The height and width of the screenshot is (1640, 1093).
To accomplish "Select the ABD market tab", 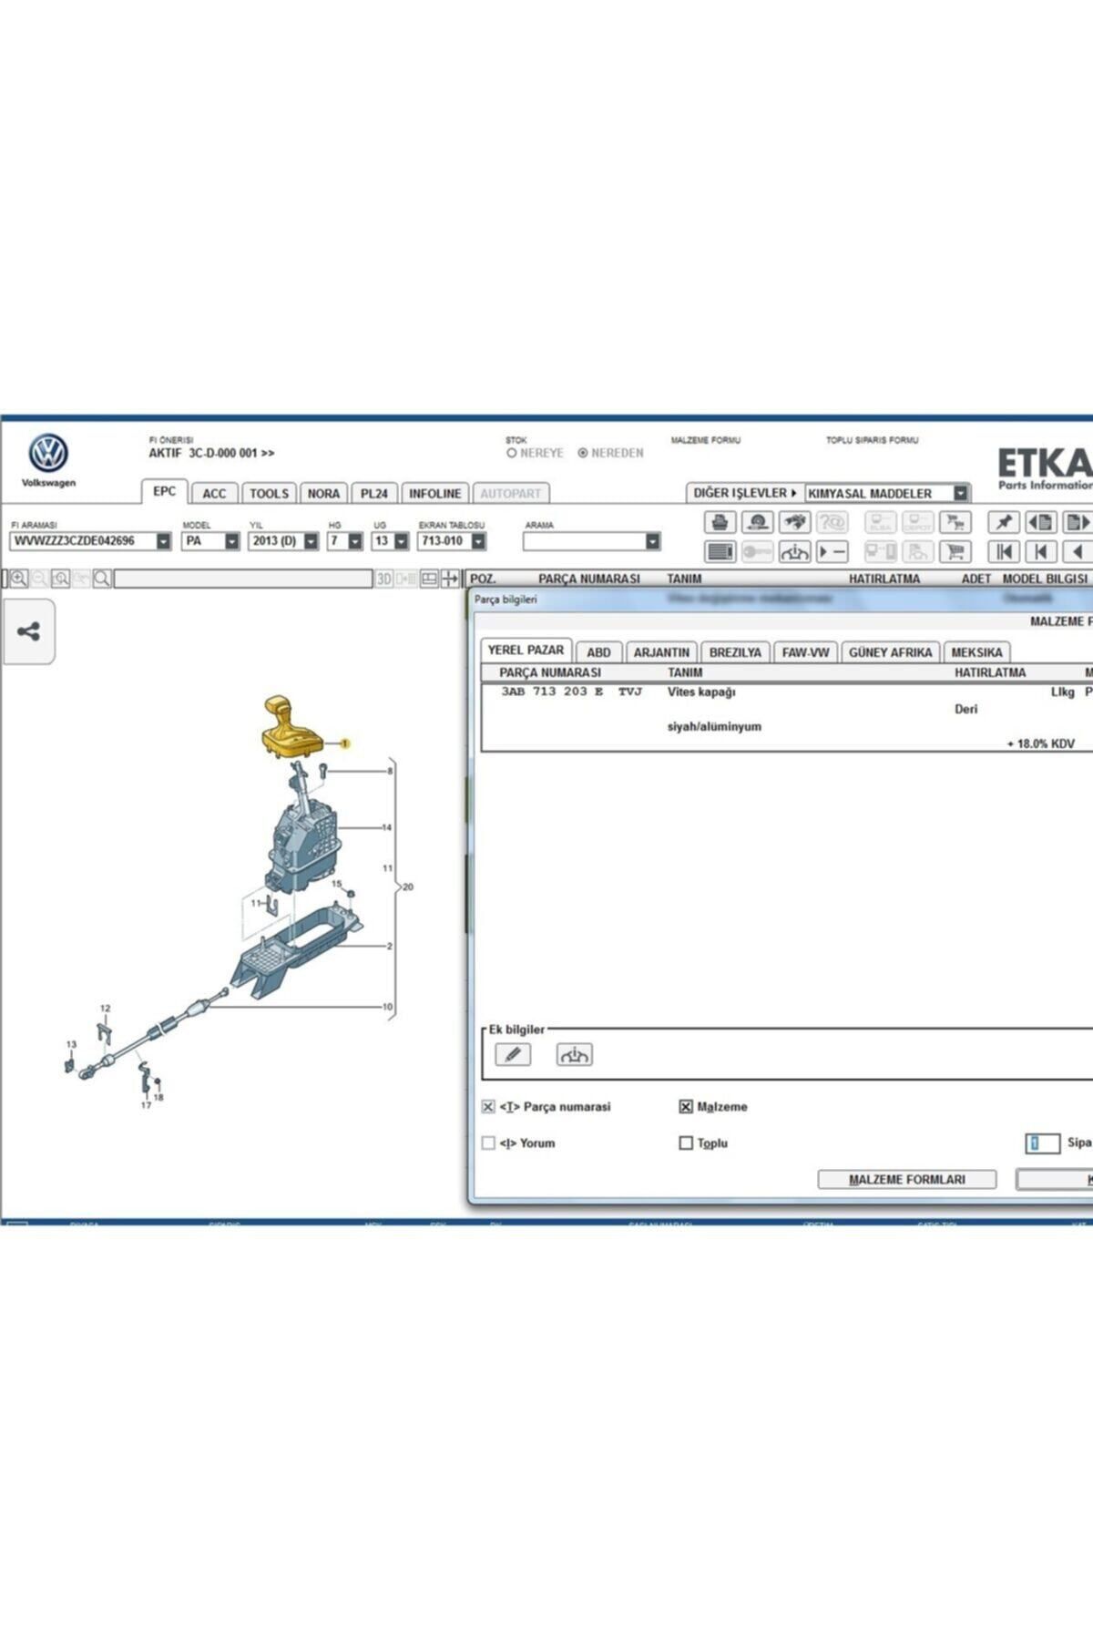I will click(x=598, y=652).
